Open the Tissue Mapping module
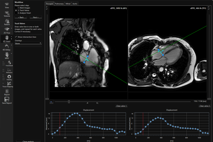213x142 pixels. 8,84
